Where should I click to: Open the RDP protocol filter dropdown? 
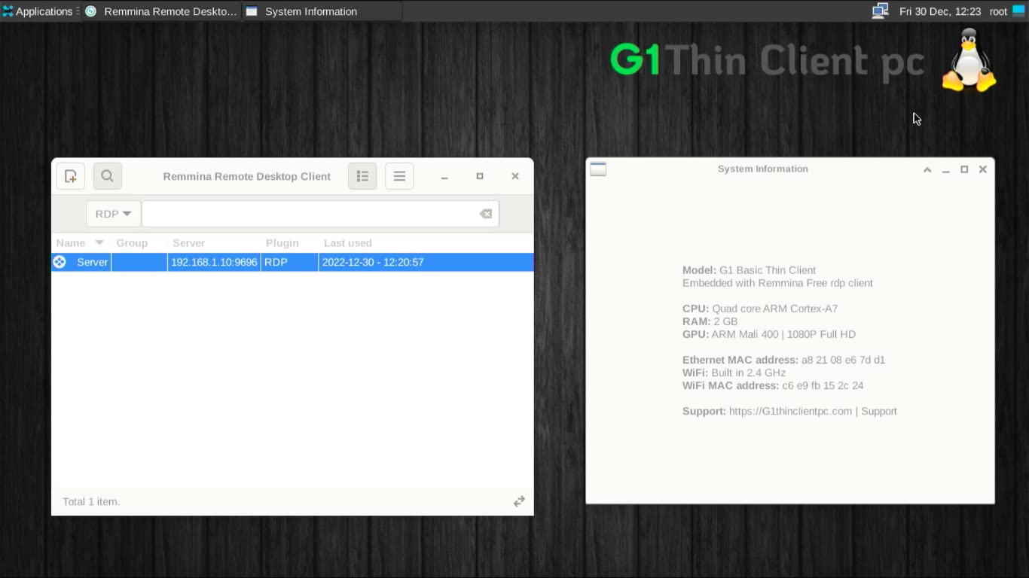click(x=112, y=213)
